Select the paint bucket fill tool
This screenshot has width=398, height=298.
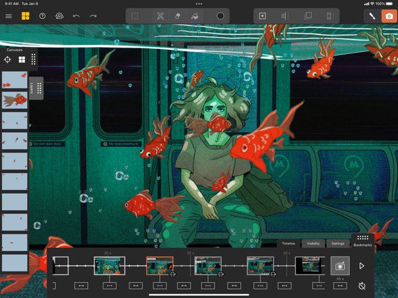194,16
